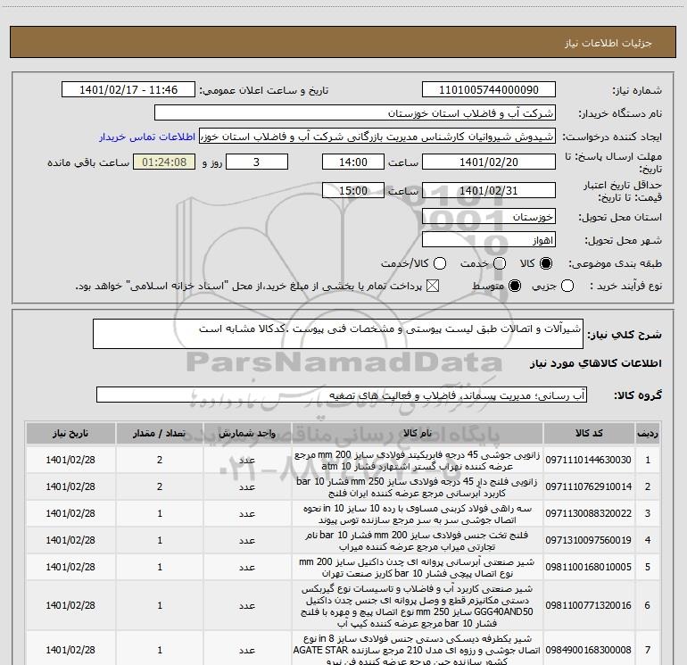The width and height of the screenshot is (687, 665).
Task: Choose the متوسط purchase type option
Action: (515, 286)
